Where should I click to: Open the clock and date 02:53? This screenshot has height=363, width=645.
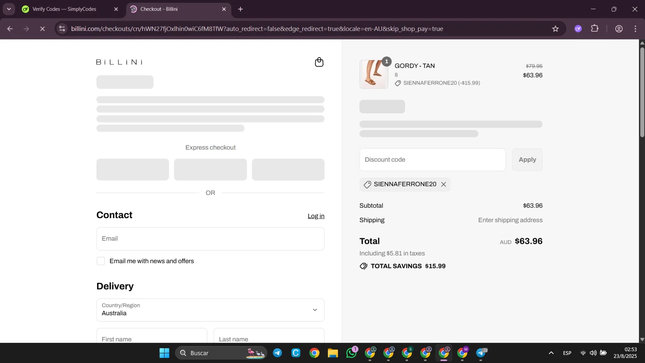click(x=625, y=353)
